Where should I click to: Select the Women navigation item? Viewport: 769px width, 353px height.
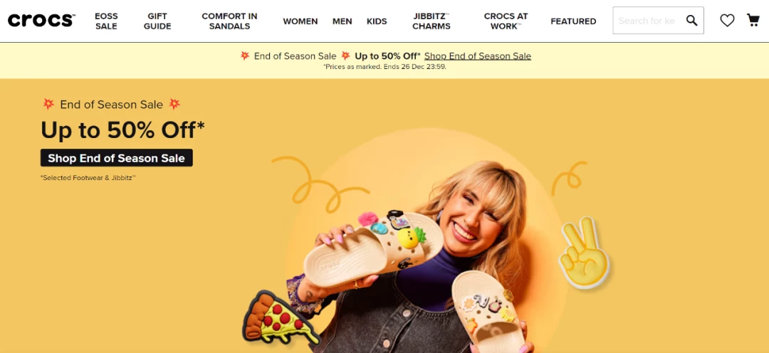pyautogui.click(x=300, y=21)
